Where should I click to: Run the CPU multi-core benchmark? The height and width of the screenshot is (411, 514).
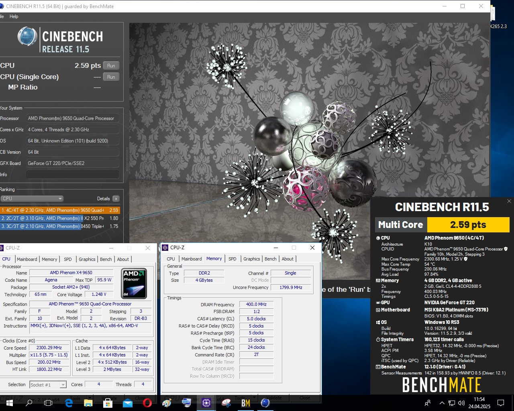pos(111,66)
